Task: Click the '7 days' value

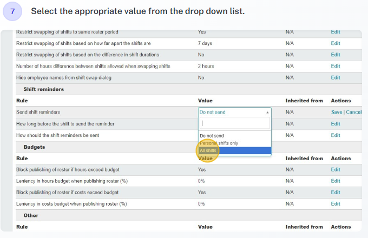Action: click(205, 43)
